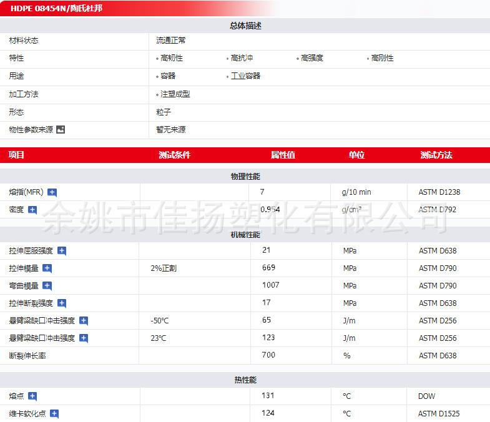Expand the plus icon beside 维卡软化点
This screenshot has width=490, height=422.
tap(54, 414)
